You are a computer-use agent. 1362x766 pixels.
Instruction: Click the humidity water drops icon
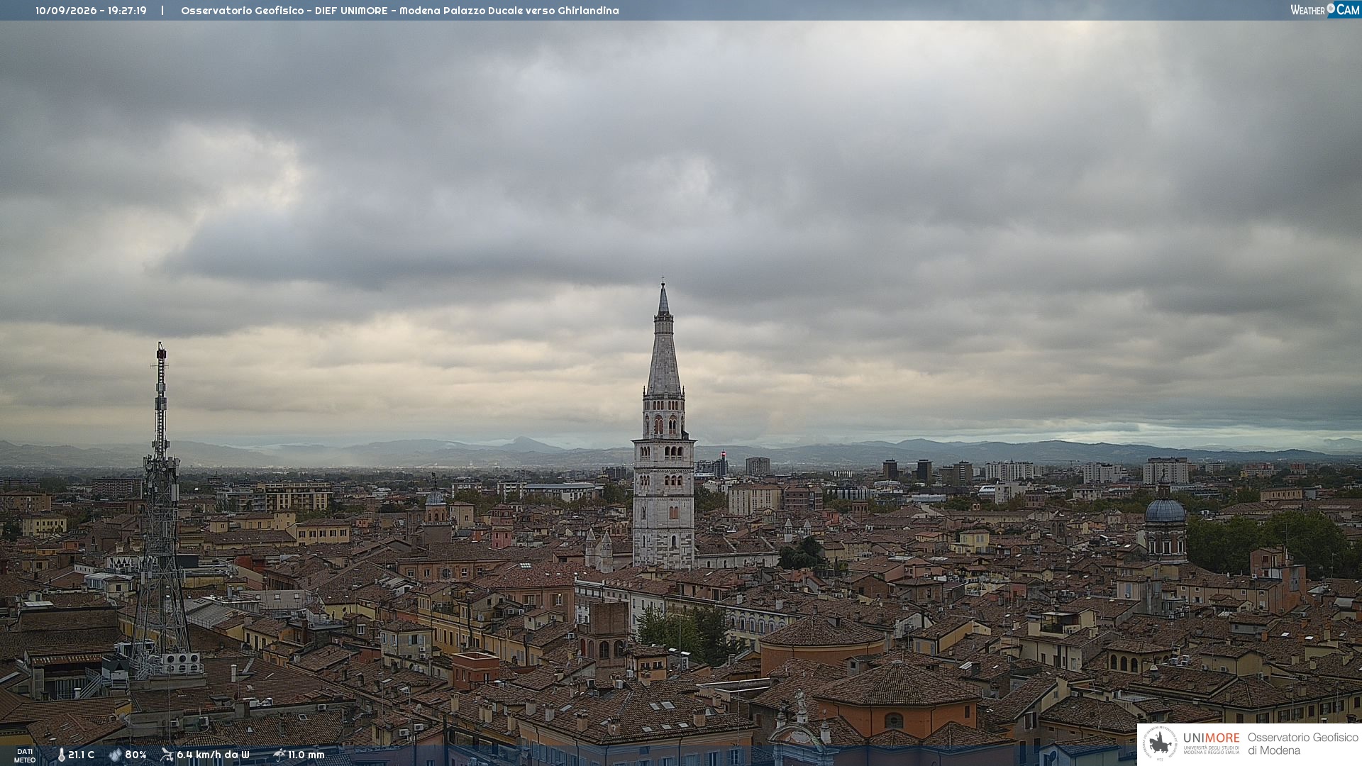(115, 755)
